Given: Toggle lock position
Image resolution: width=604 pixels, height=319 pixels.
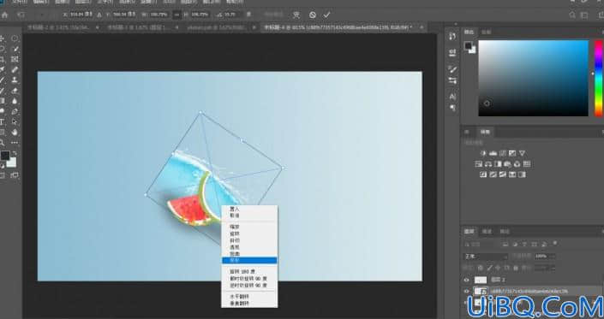Looking at the screenshot, I should (499, 268).
